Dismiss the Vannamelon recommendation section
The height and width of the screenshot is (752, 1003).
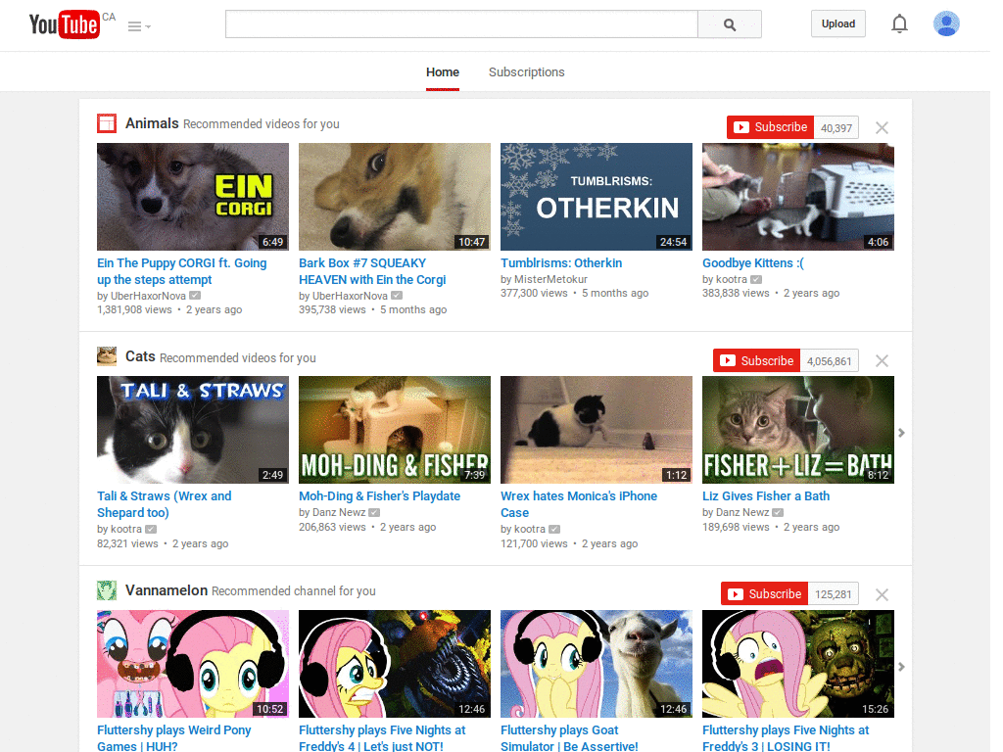pos(882,594)
